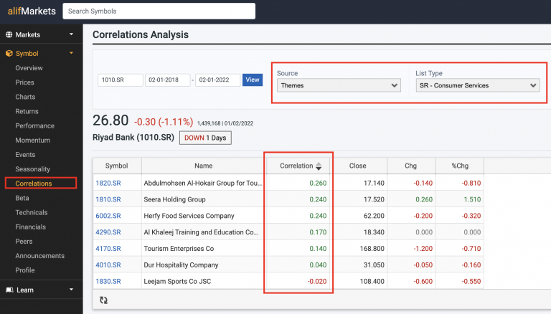
Task: Click the Learn book icon in sidebar
Action: [x=9, y=290]
